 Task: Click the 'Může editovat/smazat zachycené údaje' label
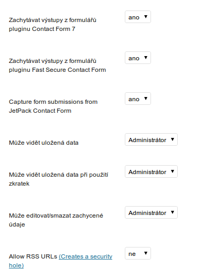point(56,220)
